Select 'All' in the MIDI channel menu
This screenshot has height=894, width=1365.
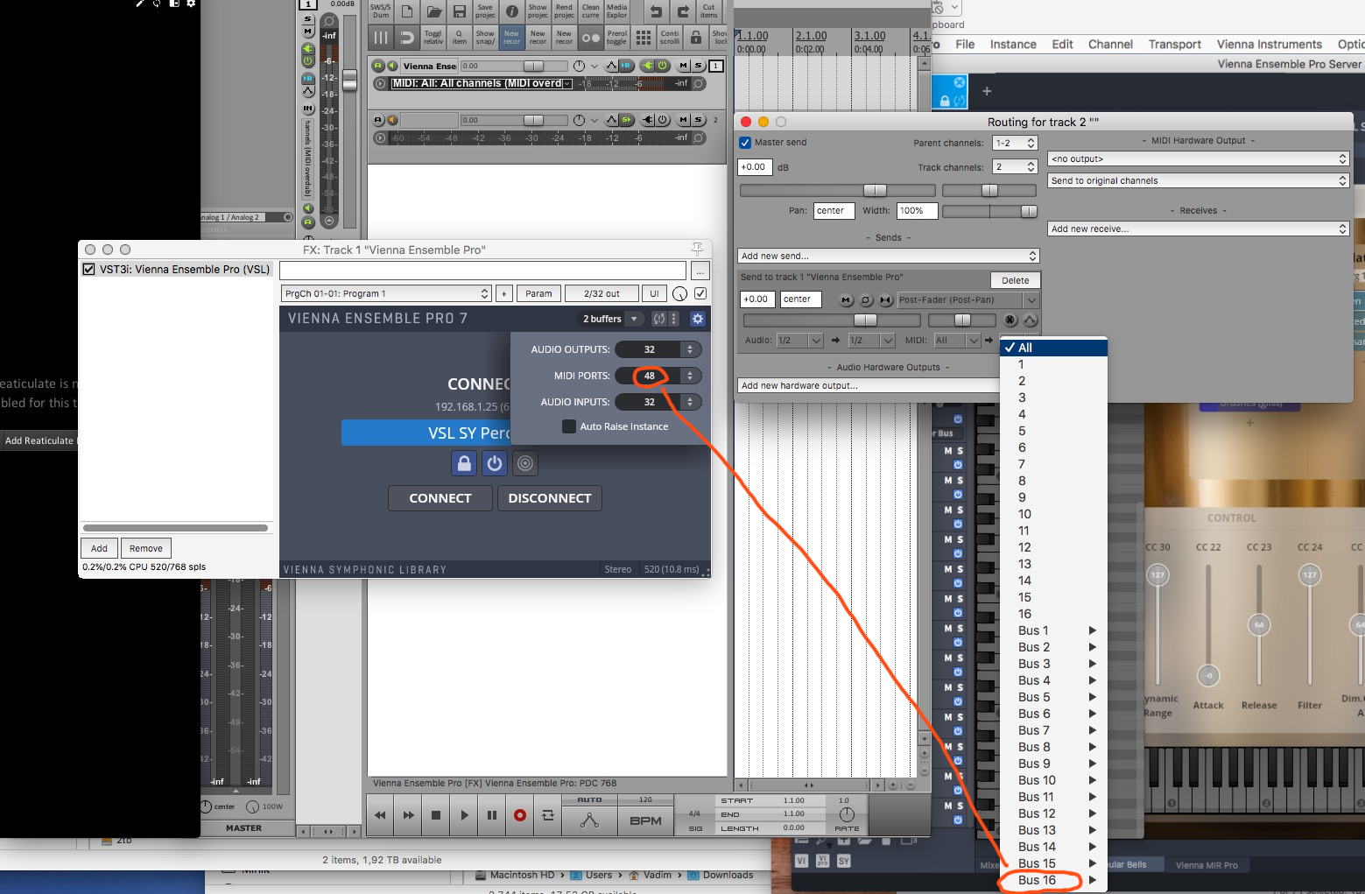pos(1053,348)
